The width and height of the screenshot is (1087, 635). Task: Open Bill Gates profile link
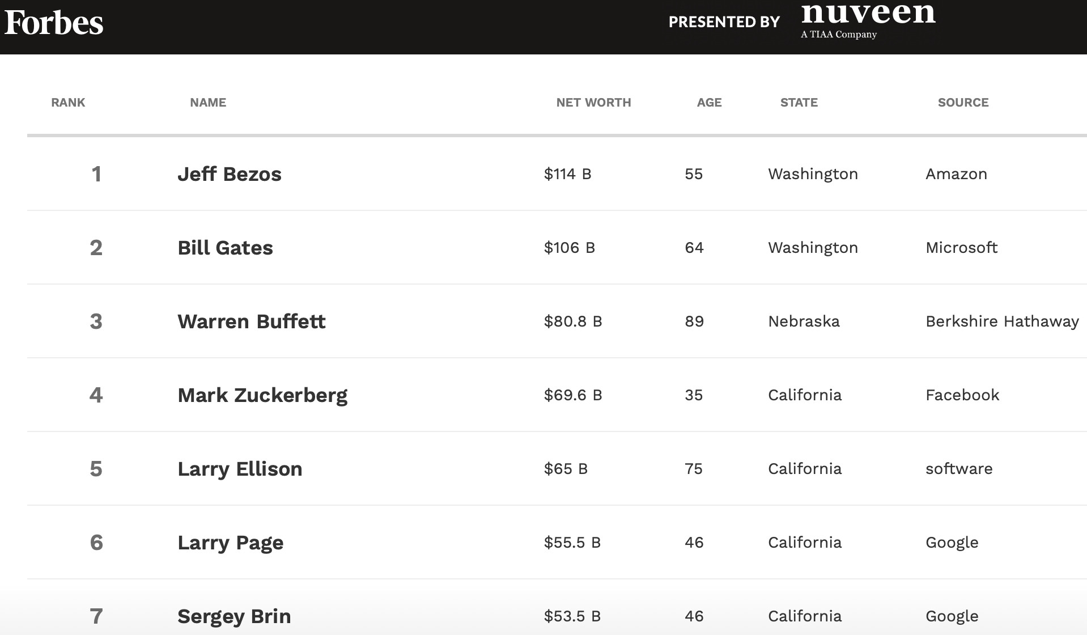pyautogui.click(x=225, y=248)
